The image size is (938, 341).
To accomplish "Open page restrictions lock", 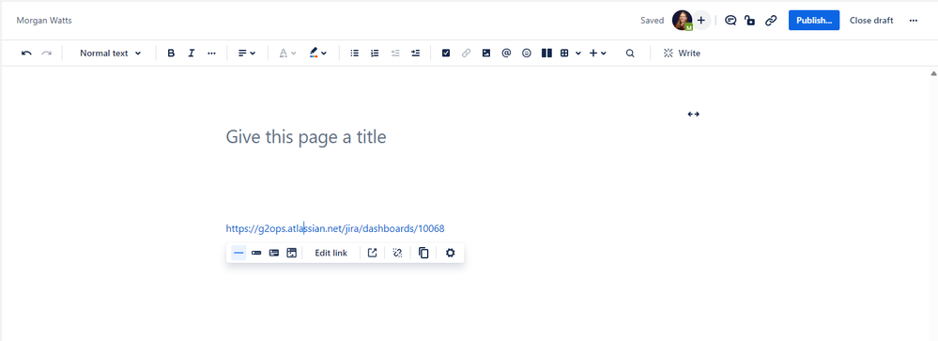I will pos(749,21).
